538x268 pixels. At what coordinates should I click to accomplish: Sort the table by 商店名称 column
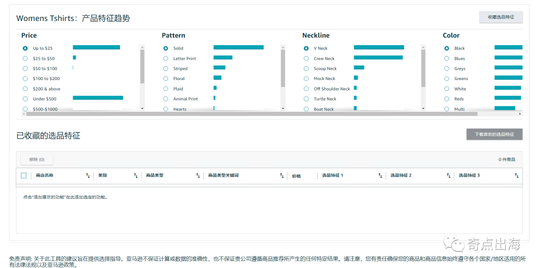88,176
